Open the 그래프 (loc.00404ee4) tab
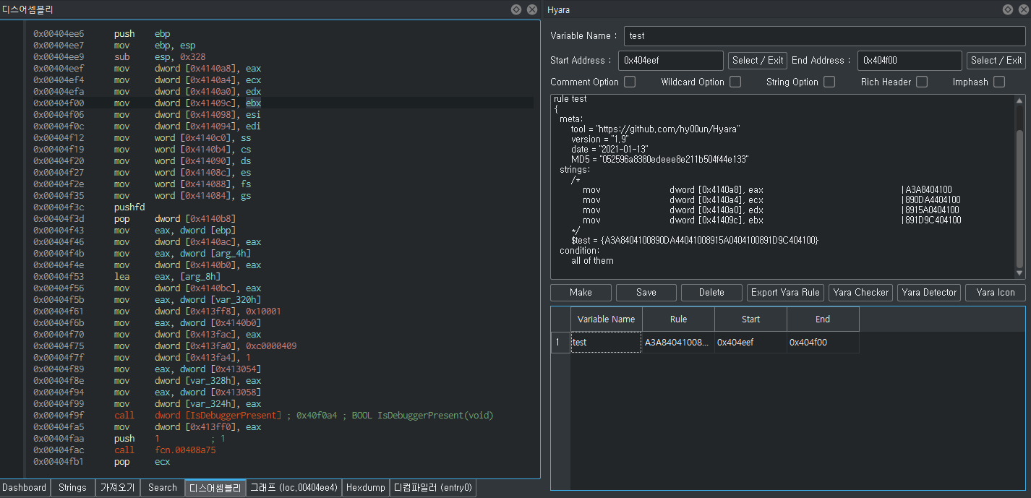 coord(293,488)
